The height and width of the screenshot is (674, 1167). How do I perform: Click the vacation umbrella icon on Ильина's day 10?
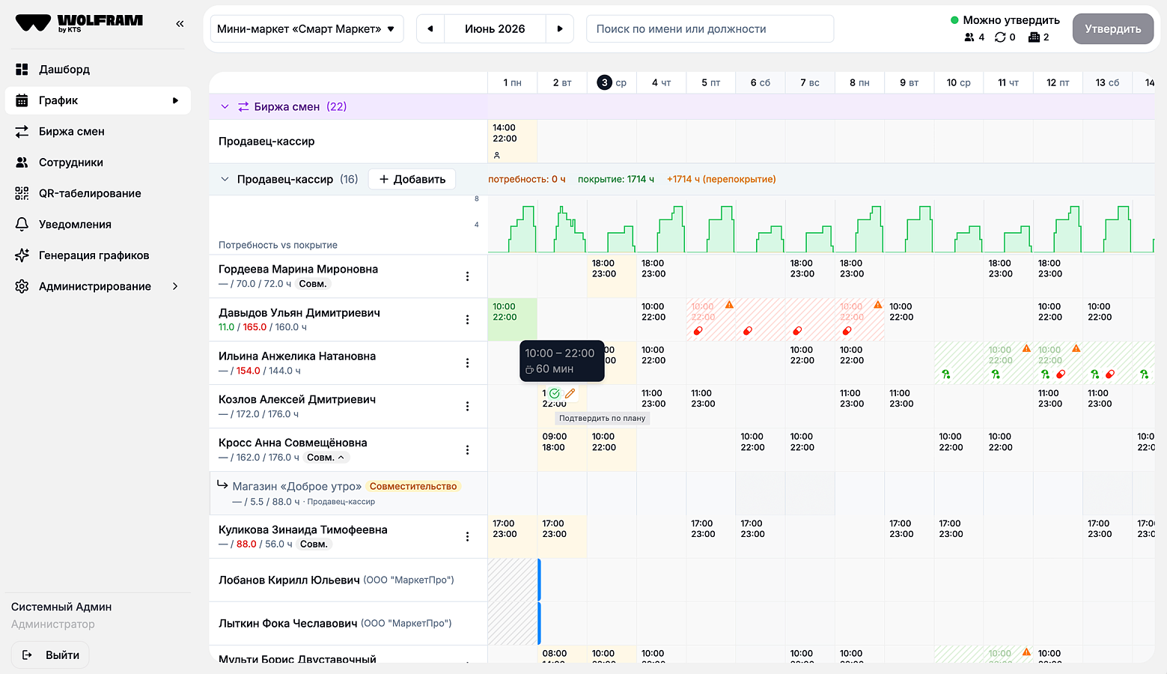(946, 374)
